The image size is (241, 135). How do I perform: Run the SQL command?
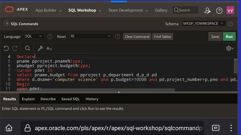229,36
